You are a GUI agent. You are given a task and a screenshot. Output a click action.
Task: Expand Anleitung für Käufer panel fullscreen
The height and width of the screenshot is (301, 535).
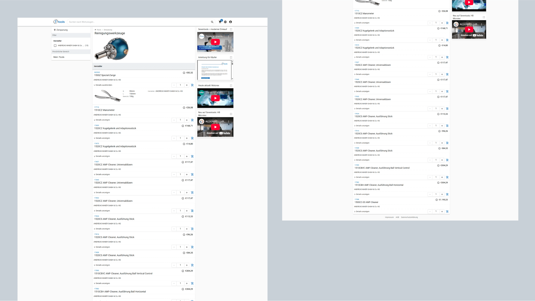coord(231,58)
